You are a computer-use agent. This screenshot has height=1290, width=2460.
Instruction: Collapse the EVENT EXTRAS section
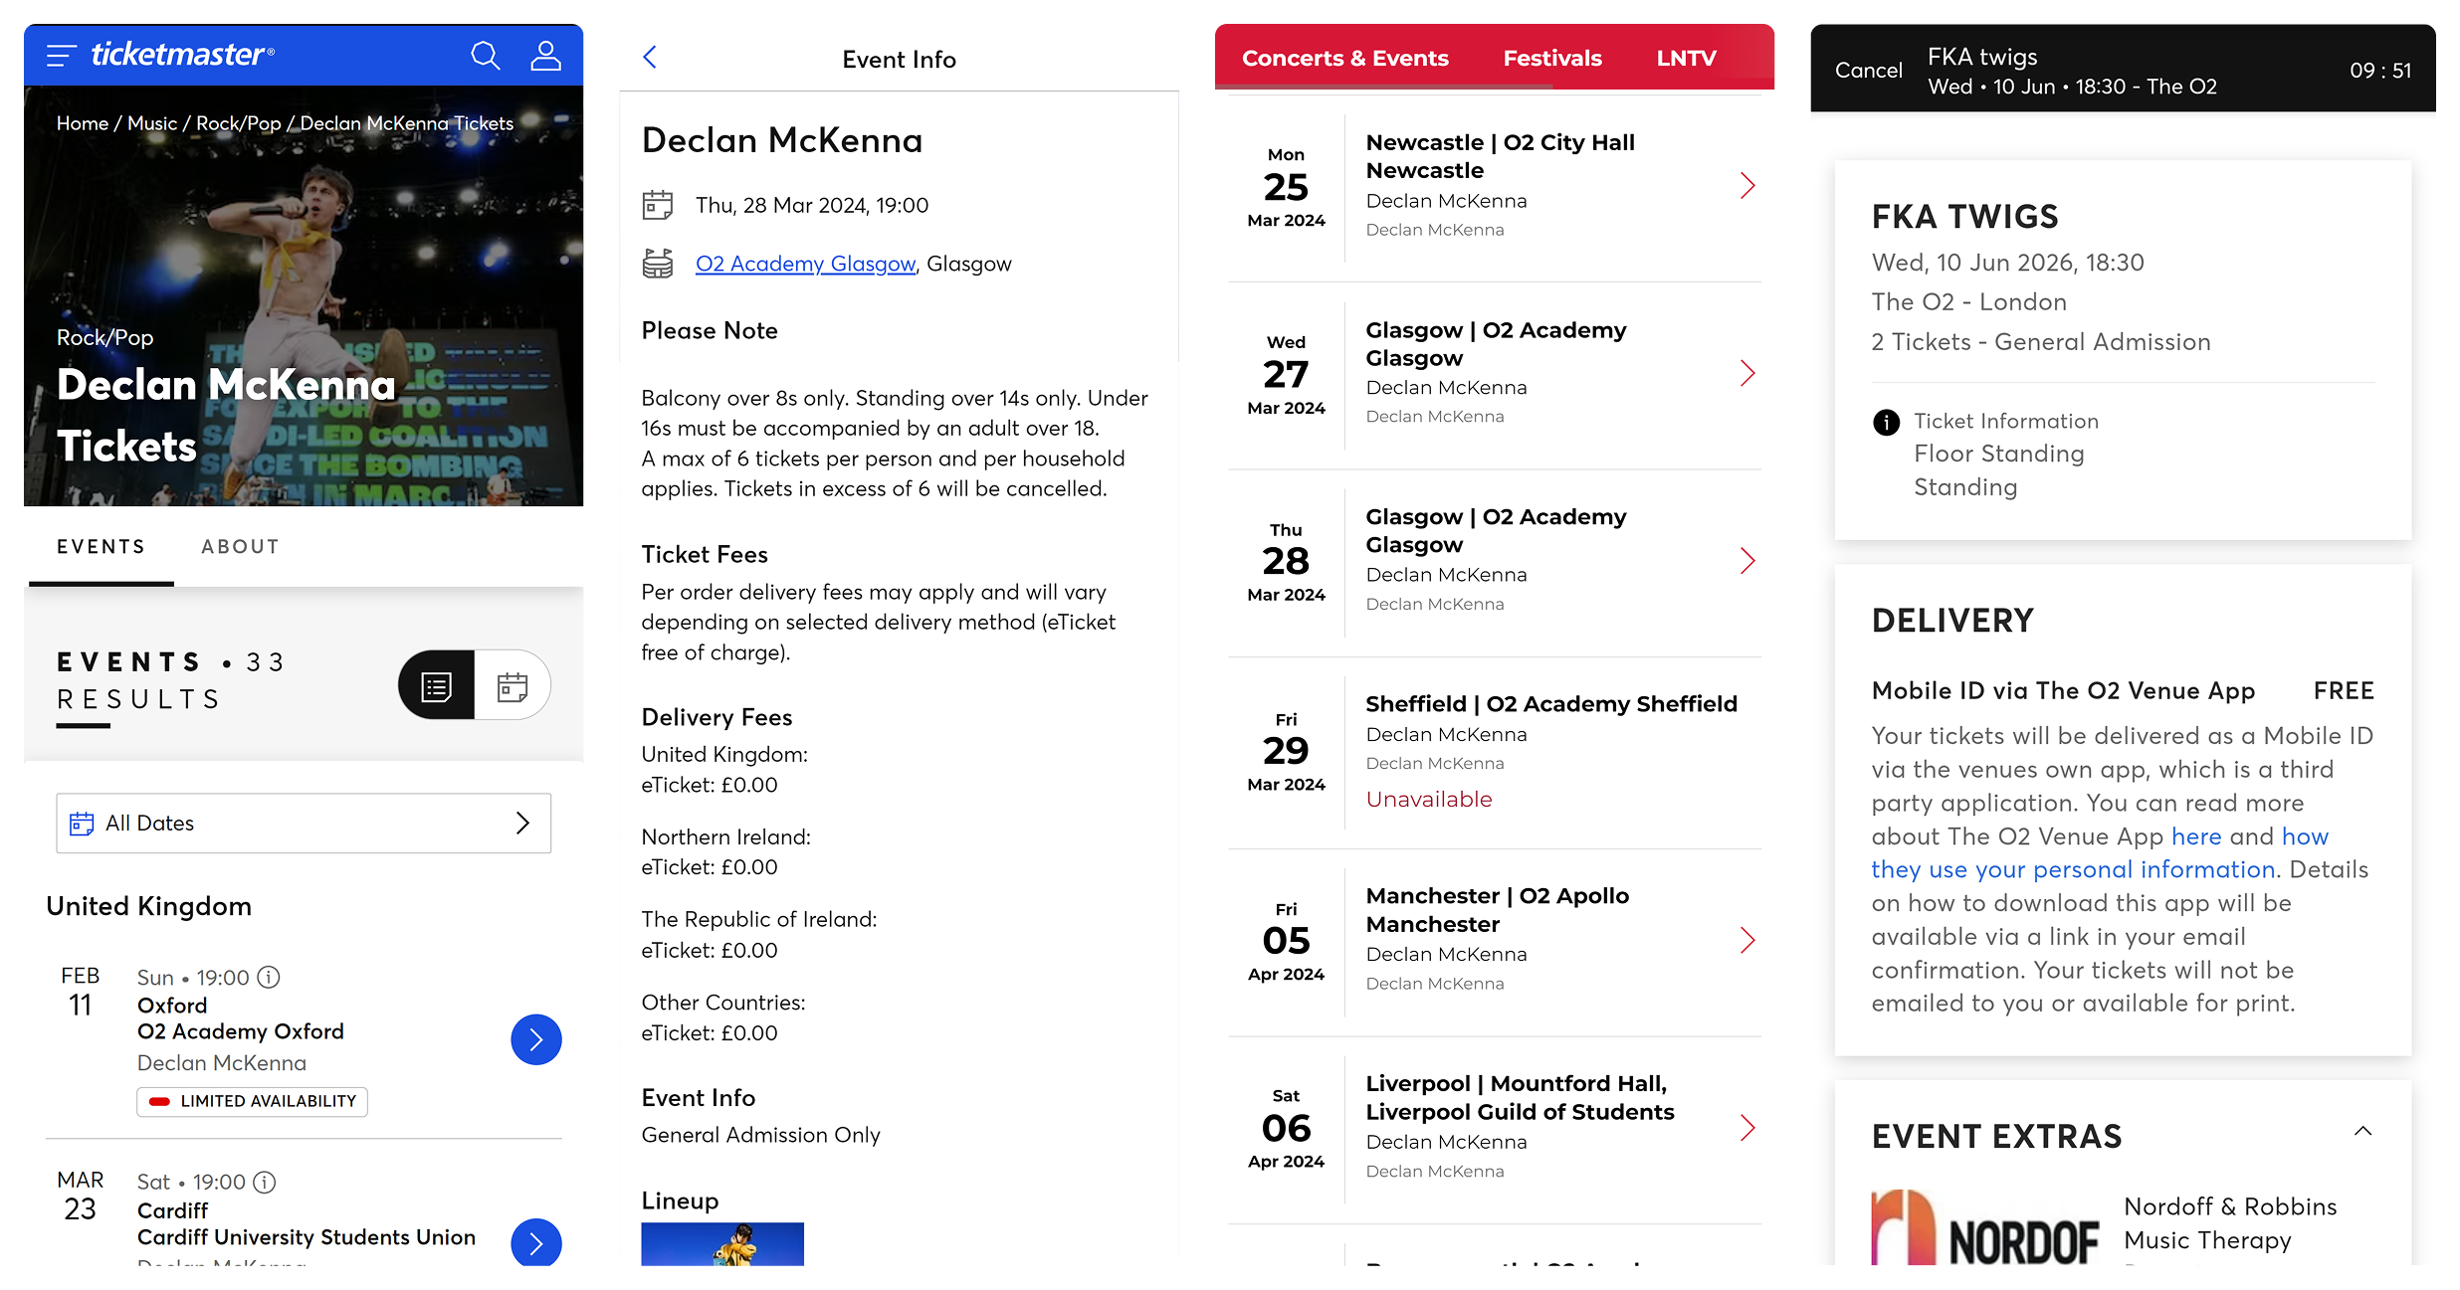coord(2362,1132)
